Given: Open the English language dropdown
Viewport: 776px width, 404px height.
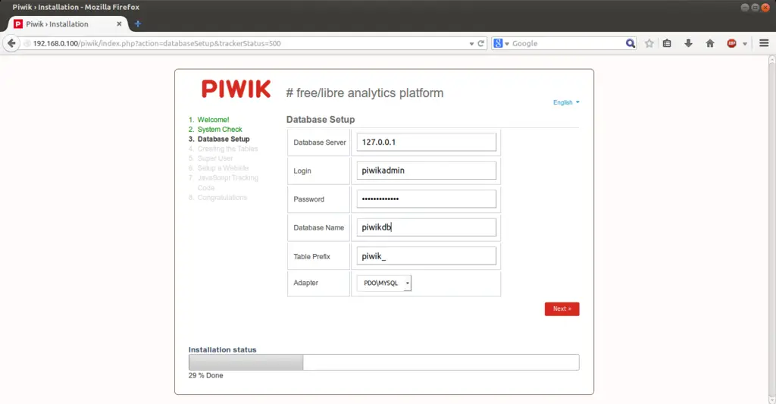Looking at the screenshot, I should click(566, 102).
